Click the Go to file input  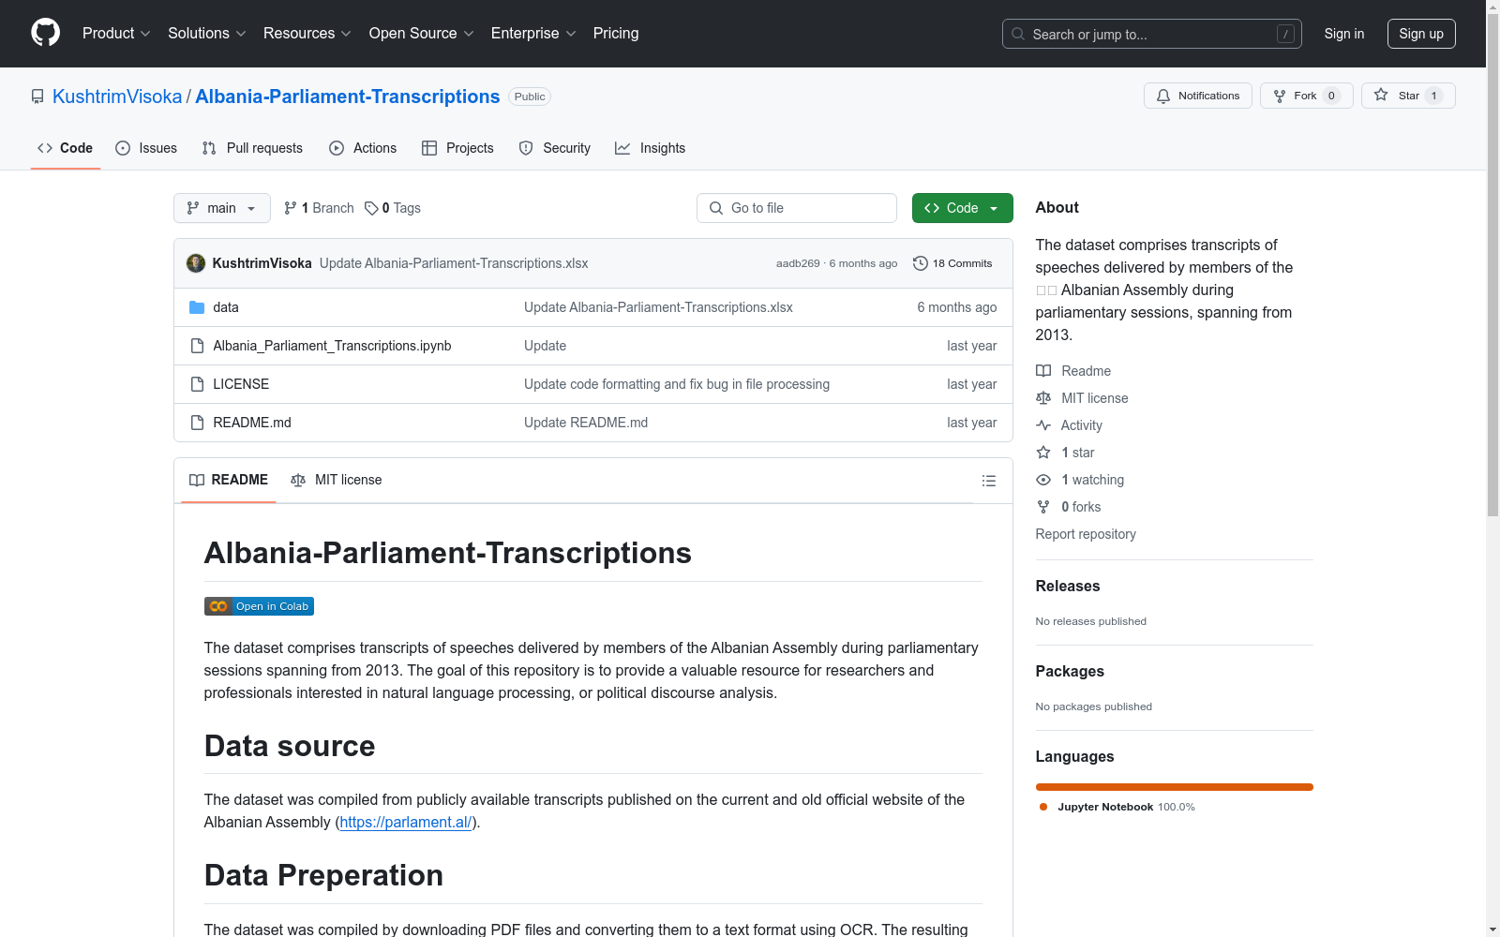pyautogui.click(x=797, y=208)
